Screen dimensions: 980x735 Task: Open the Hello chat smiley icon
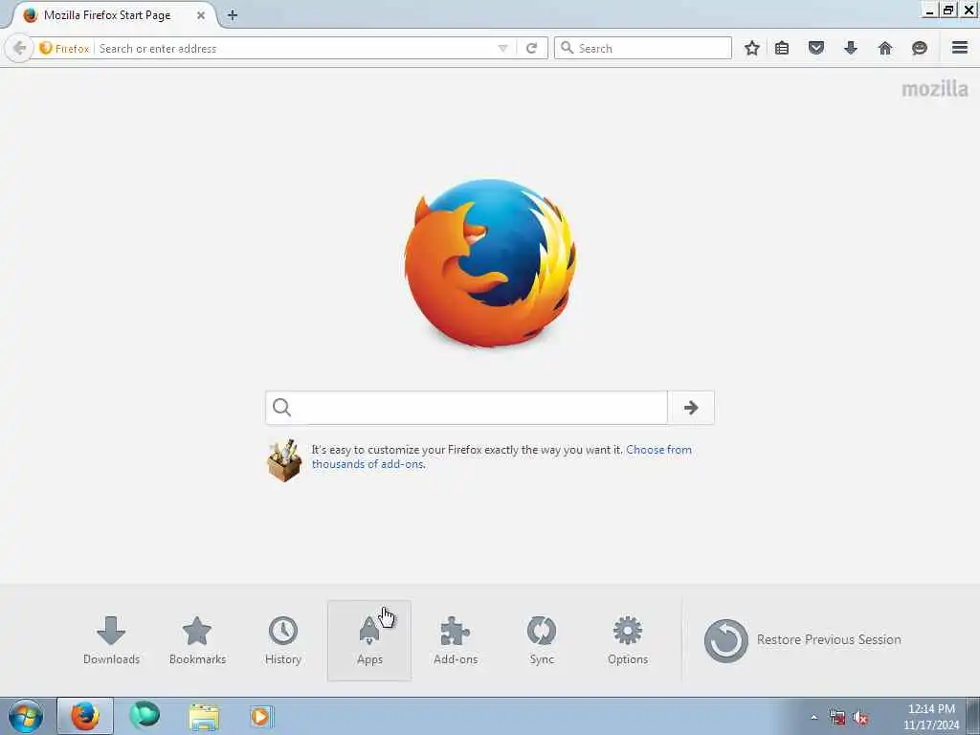(920, 48)
